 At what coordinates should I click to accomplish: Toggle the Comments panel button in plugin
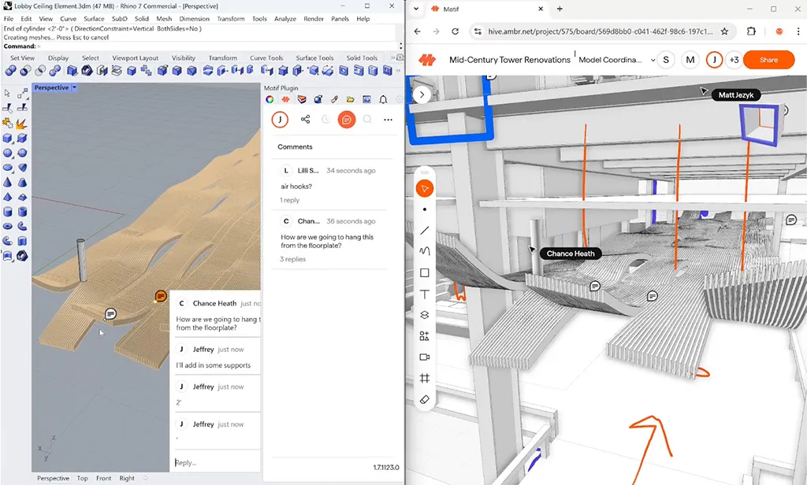coord(346,120)
